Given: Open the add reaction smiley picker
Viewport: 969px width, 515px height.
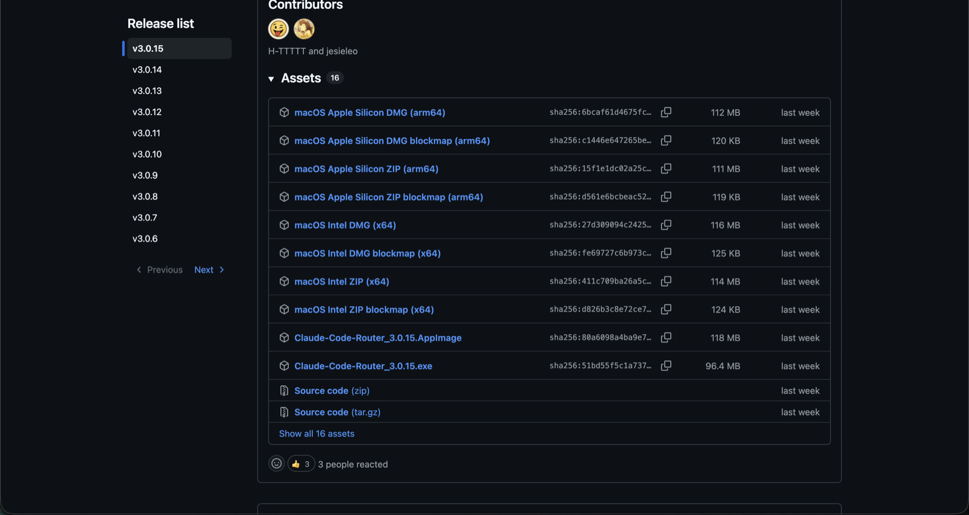Looking at the screenshot, I should 277,463.
